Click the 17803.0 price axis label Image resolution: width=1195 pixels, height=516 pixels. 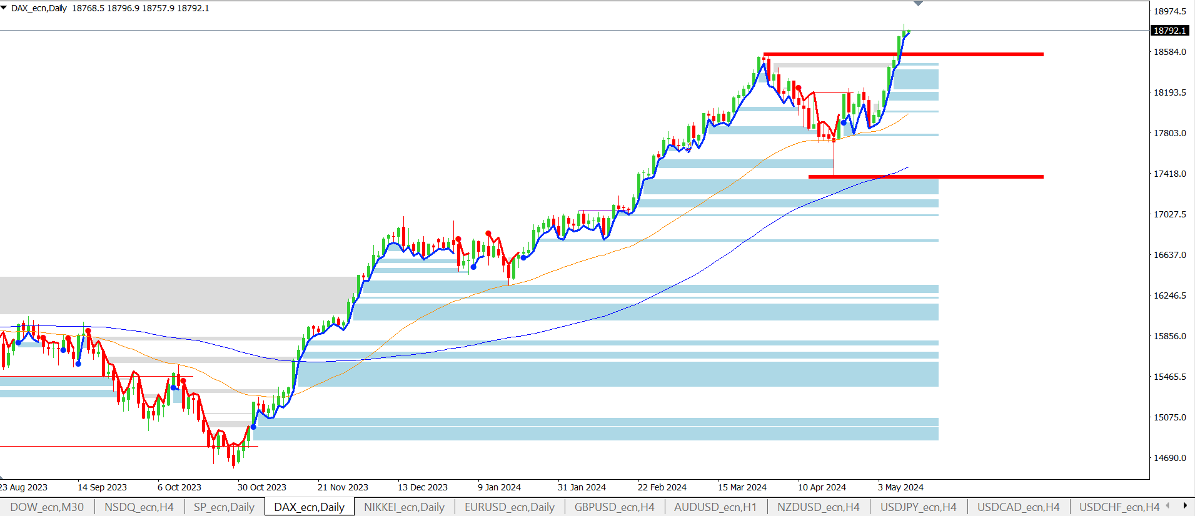tap(1170, 133)
